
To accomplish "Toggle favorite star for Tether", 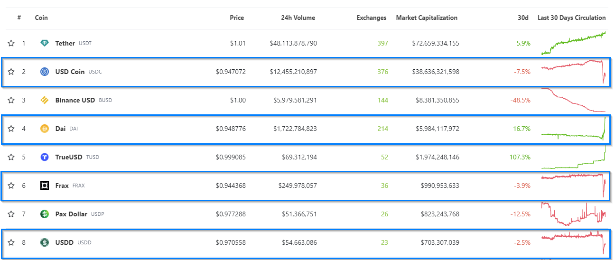I will (11, 43).
